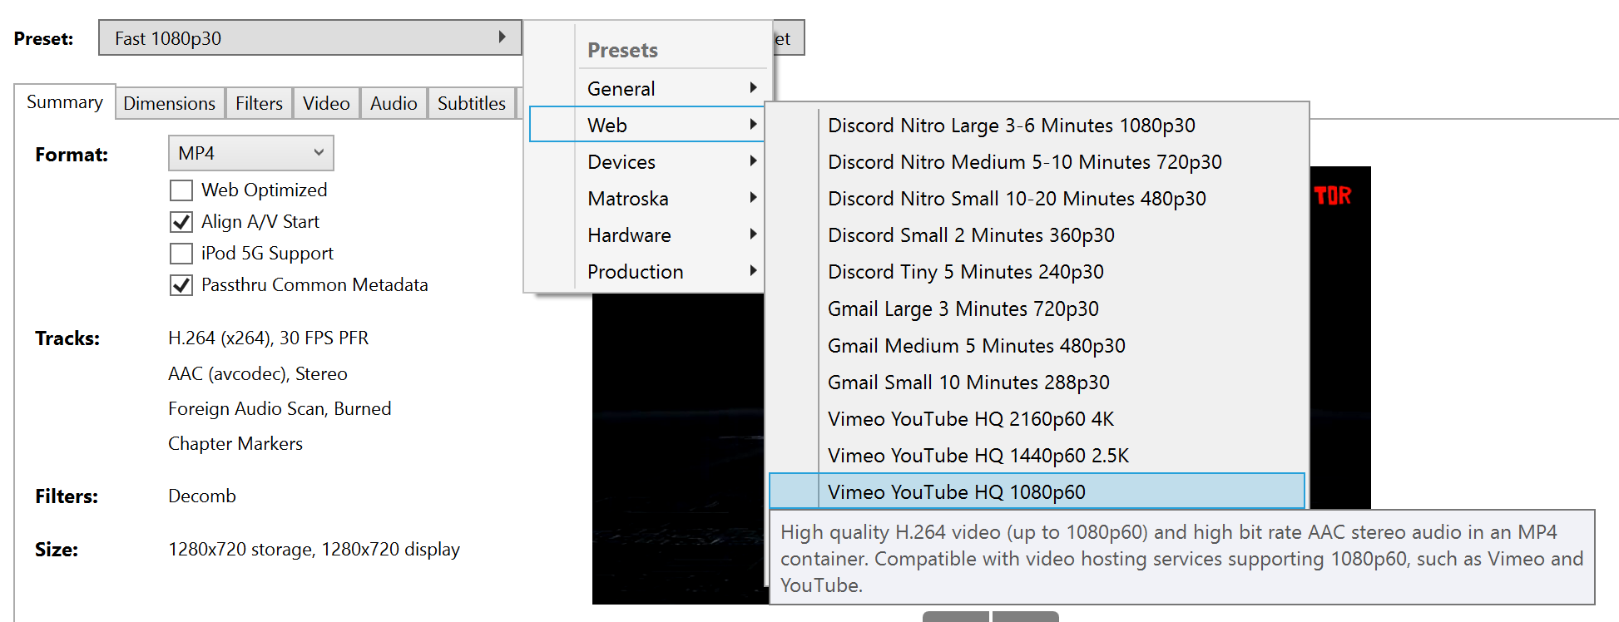The width and height of the screenshot is (1619, 622).
Task: Expand the Production presets submenu
Action: point(646,271)
